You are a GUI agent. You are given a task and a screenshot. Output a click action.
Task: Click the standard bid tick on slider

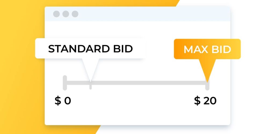pyautogui.click(x=91, y=85)
